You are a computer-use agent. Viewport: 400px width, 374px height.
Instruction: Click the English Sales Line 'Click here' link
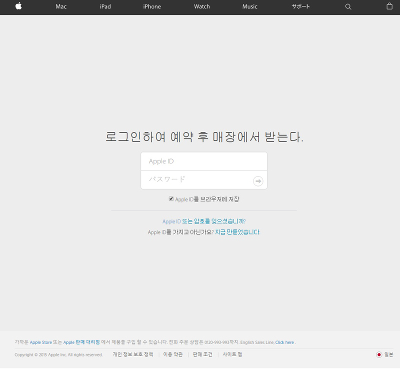[284, 342]
